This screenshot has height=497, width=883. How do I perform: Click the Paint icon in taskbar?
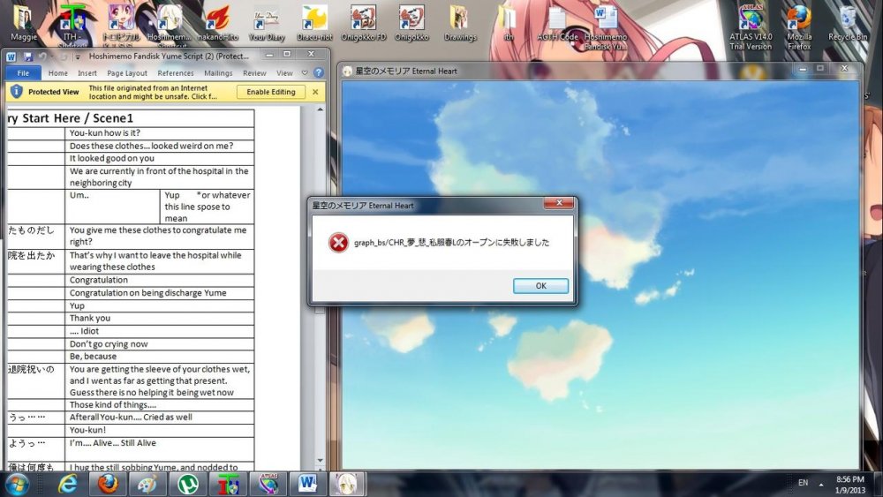pos(147,484)
